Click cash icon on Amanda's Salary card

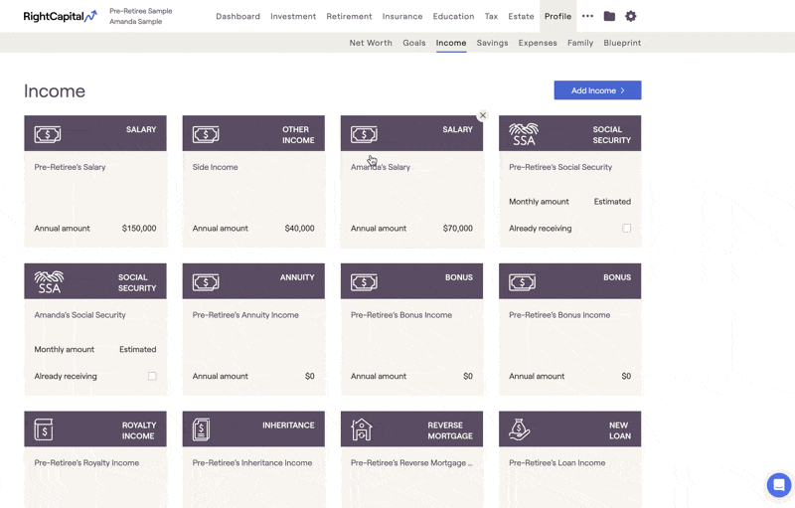pyautogui.click(x=364, y=134)
